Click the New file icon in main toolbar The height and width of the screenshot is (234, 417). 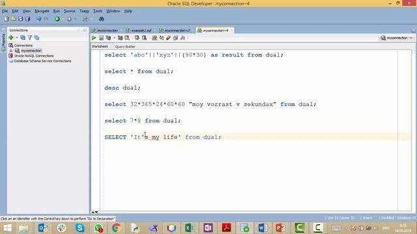click(7, 19)
